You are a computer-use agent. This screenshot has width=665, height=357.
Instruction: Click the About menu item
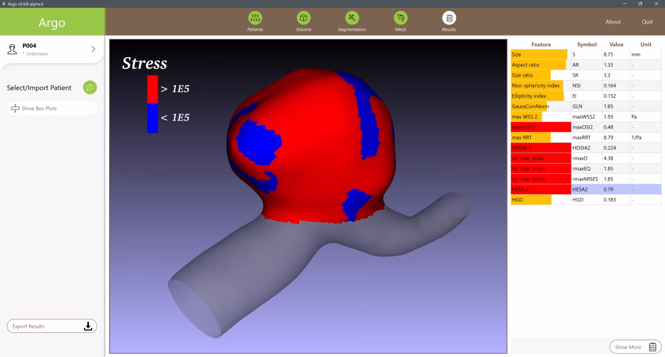pyautogui.click(x=613, y=21)
